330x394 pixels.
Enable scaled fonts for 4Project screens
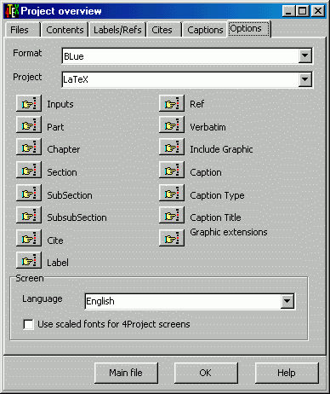point(28,324)
